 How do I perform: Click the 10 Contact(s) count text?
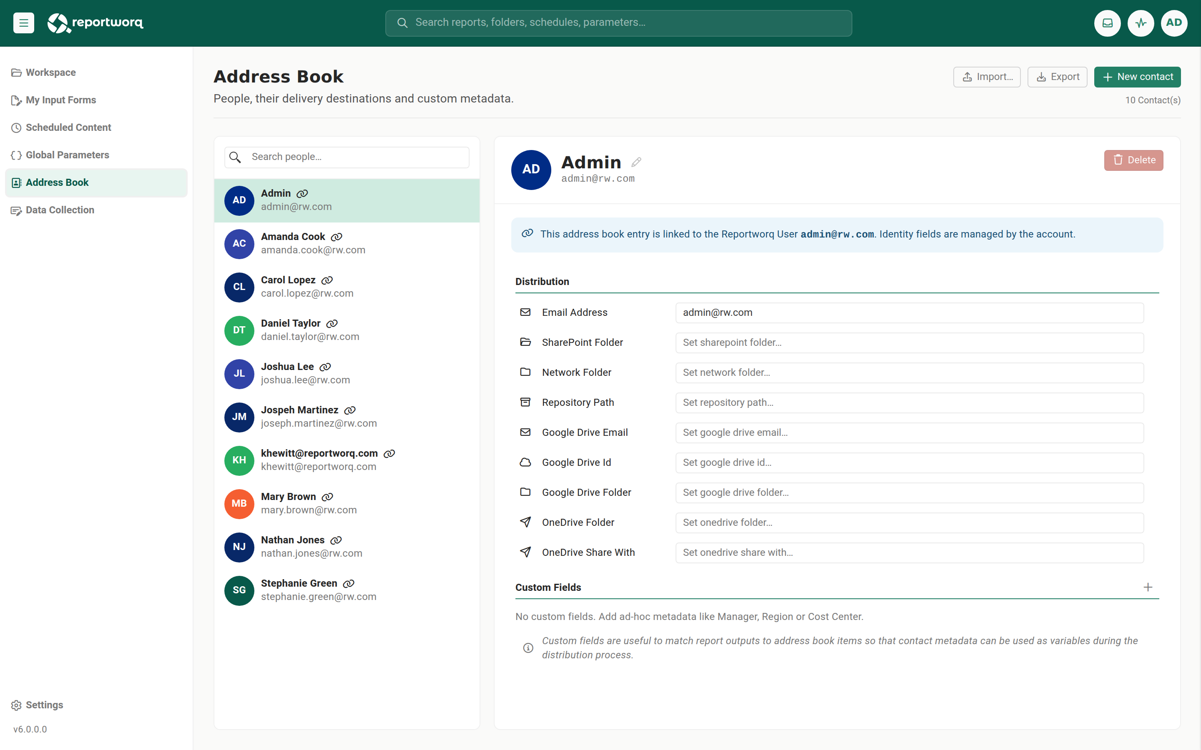pyautogui.click(x=1152, y=100)
